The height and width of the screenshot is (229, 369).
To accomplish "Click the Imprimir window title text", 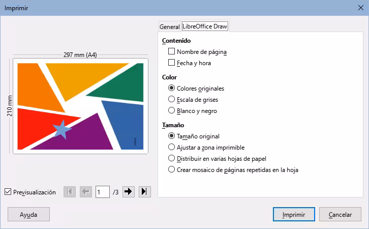I will (x=16, y=8).
